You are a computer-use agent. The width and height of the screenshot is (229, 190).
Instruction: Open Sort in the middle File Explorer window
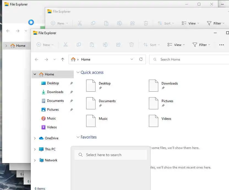[x=166, y=23]
